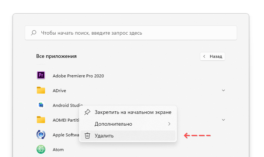
Task: Click the search input field
Action: [131, 33]
